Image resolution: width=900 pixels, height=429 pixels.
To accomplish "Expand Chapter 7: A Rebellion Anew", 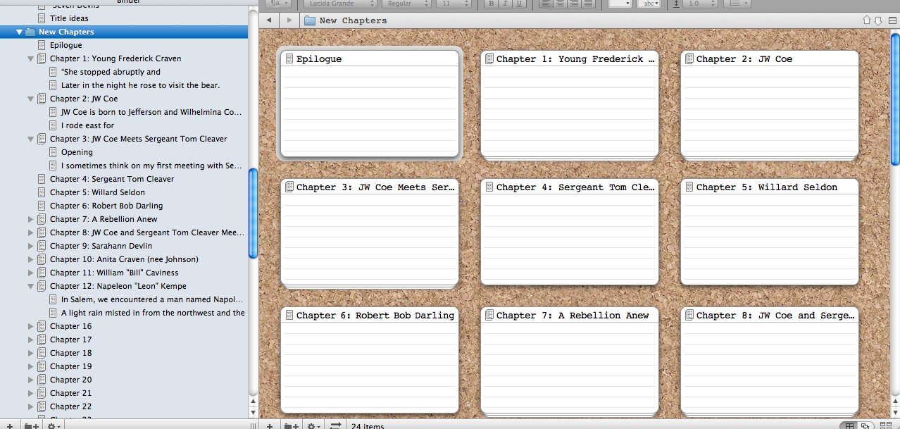I will [x=30, y=219].
